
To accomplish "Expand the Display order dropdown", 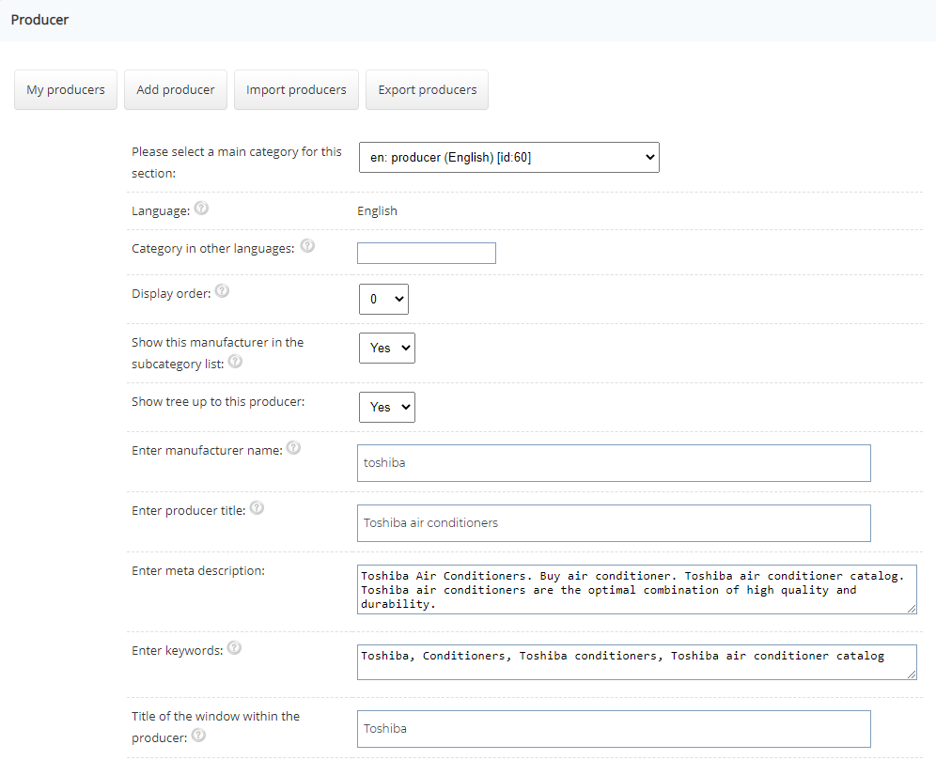I will (383, 299).
